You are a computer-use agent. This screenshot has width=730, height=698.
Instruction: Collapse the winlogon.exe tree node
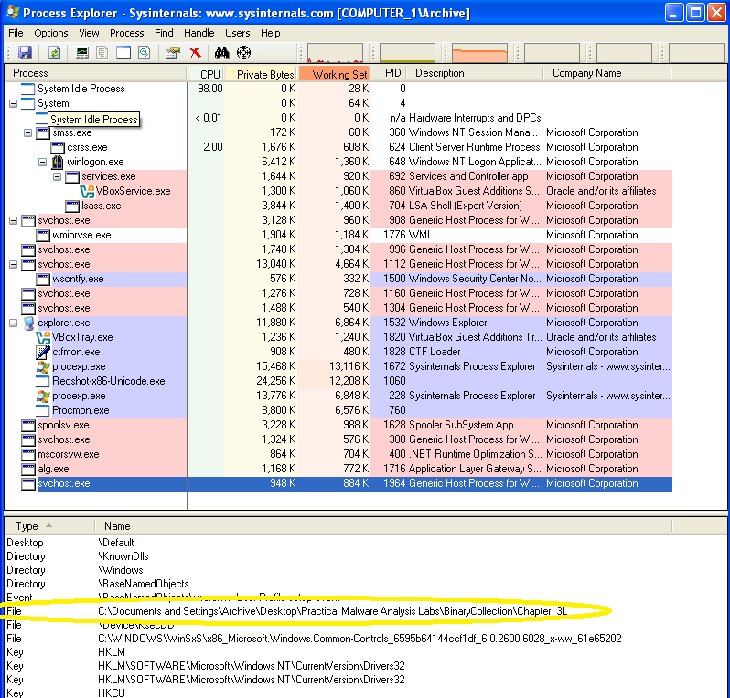tap(43, 162)
